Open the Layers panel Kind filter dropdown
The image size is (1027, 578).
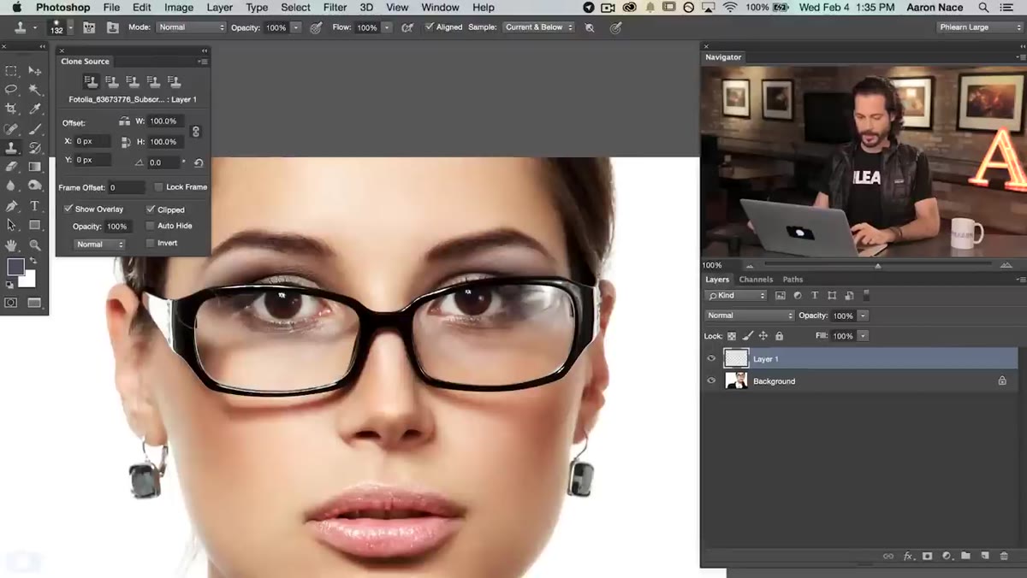click(737, 296)
